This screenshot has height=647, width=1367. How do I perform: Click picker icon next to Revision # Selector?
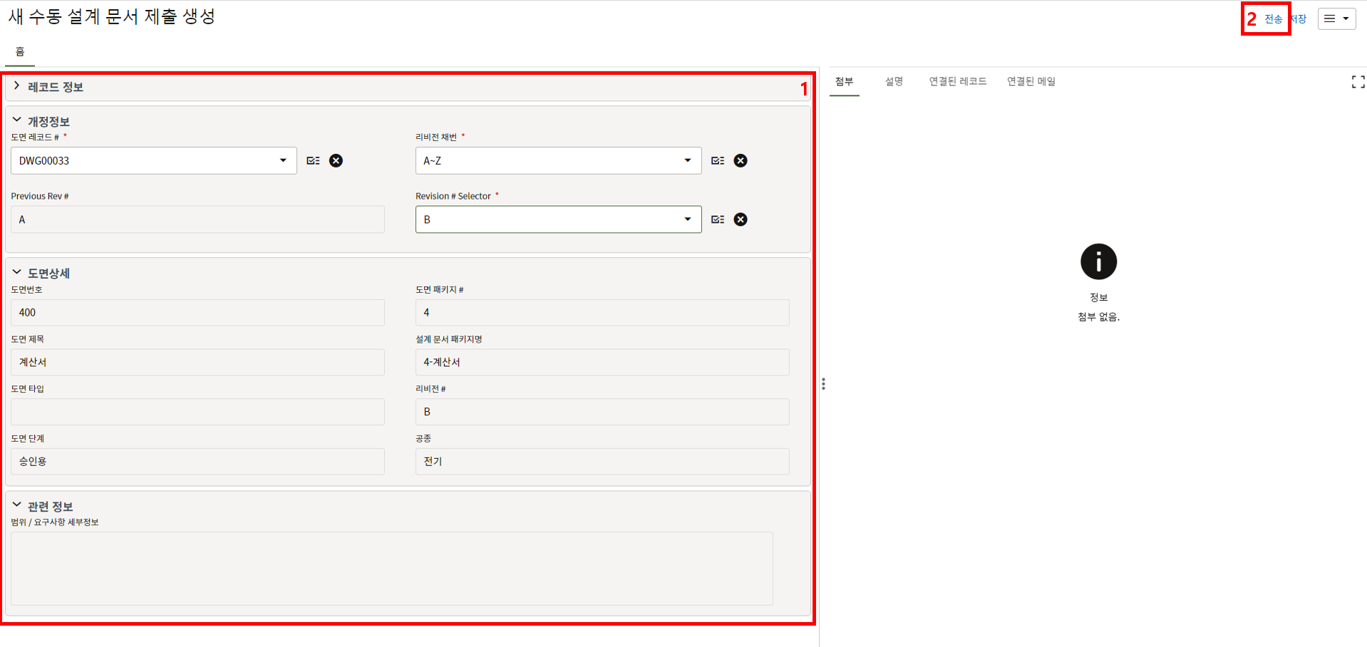718,219
